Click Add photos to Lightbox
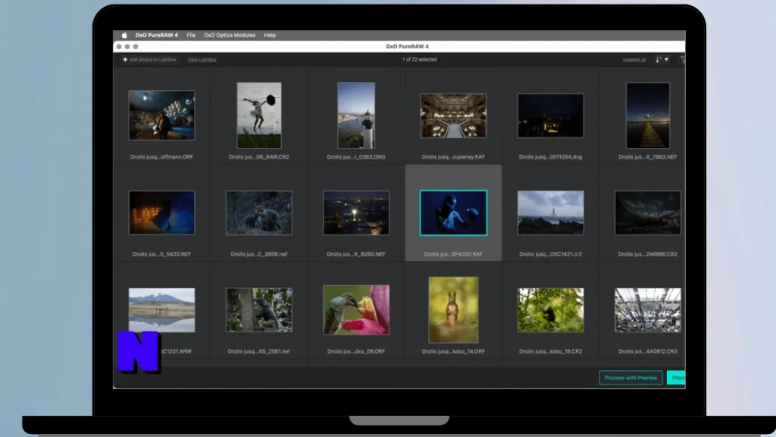 pos(149,59)
